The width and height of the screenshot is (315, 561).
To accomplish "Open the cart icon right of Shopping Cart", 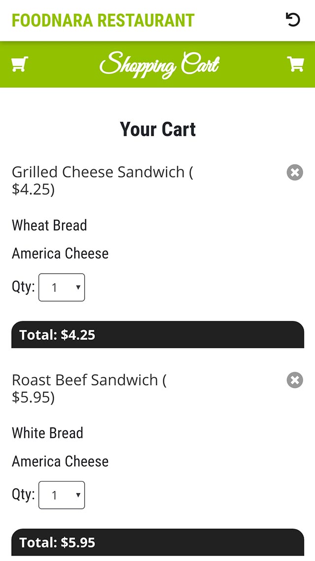I will [295, 64].
